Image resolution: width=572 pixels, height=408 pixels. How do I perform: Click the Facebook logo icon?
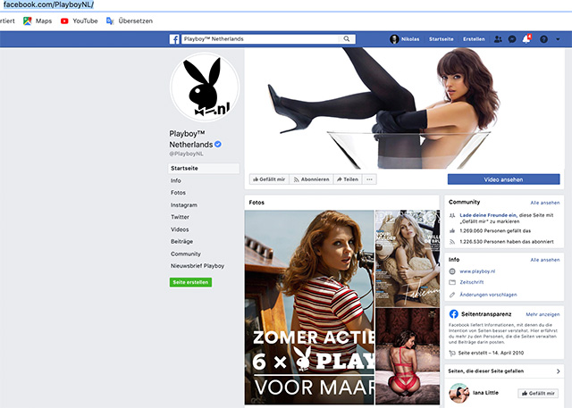point(174,39)
